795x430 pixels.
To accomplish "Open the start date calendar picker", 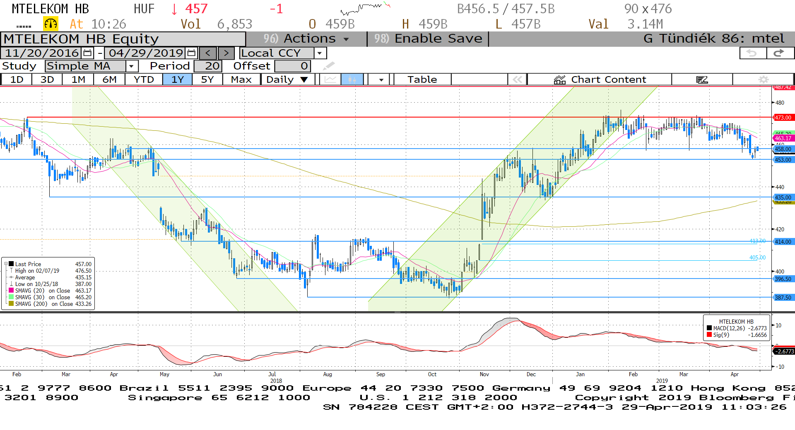I will (x=87, y=53).
